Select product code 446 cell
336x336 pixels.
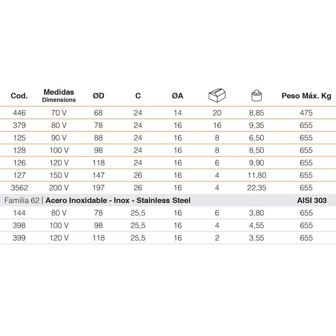[x=19, y=113]
